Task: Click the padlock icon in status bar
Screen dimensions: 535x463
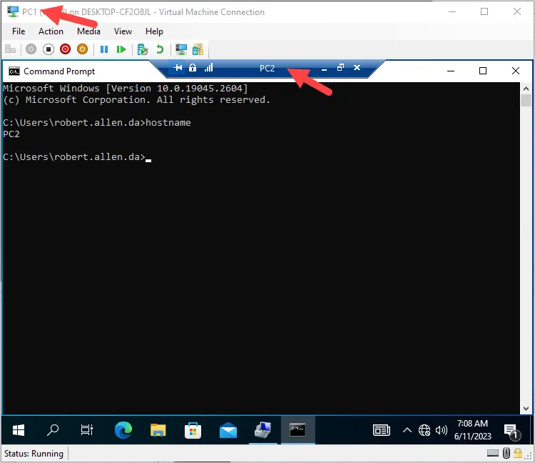Action: (518, 453)
